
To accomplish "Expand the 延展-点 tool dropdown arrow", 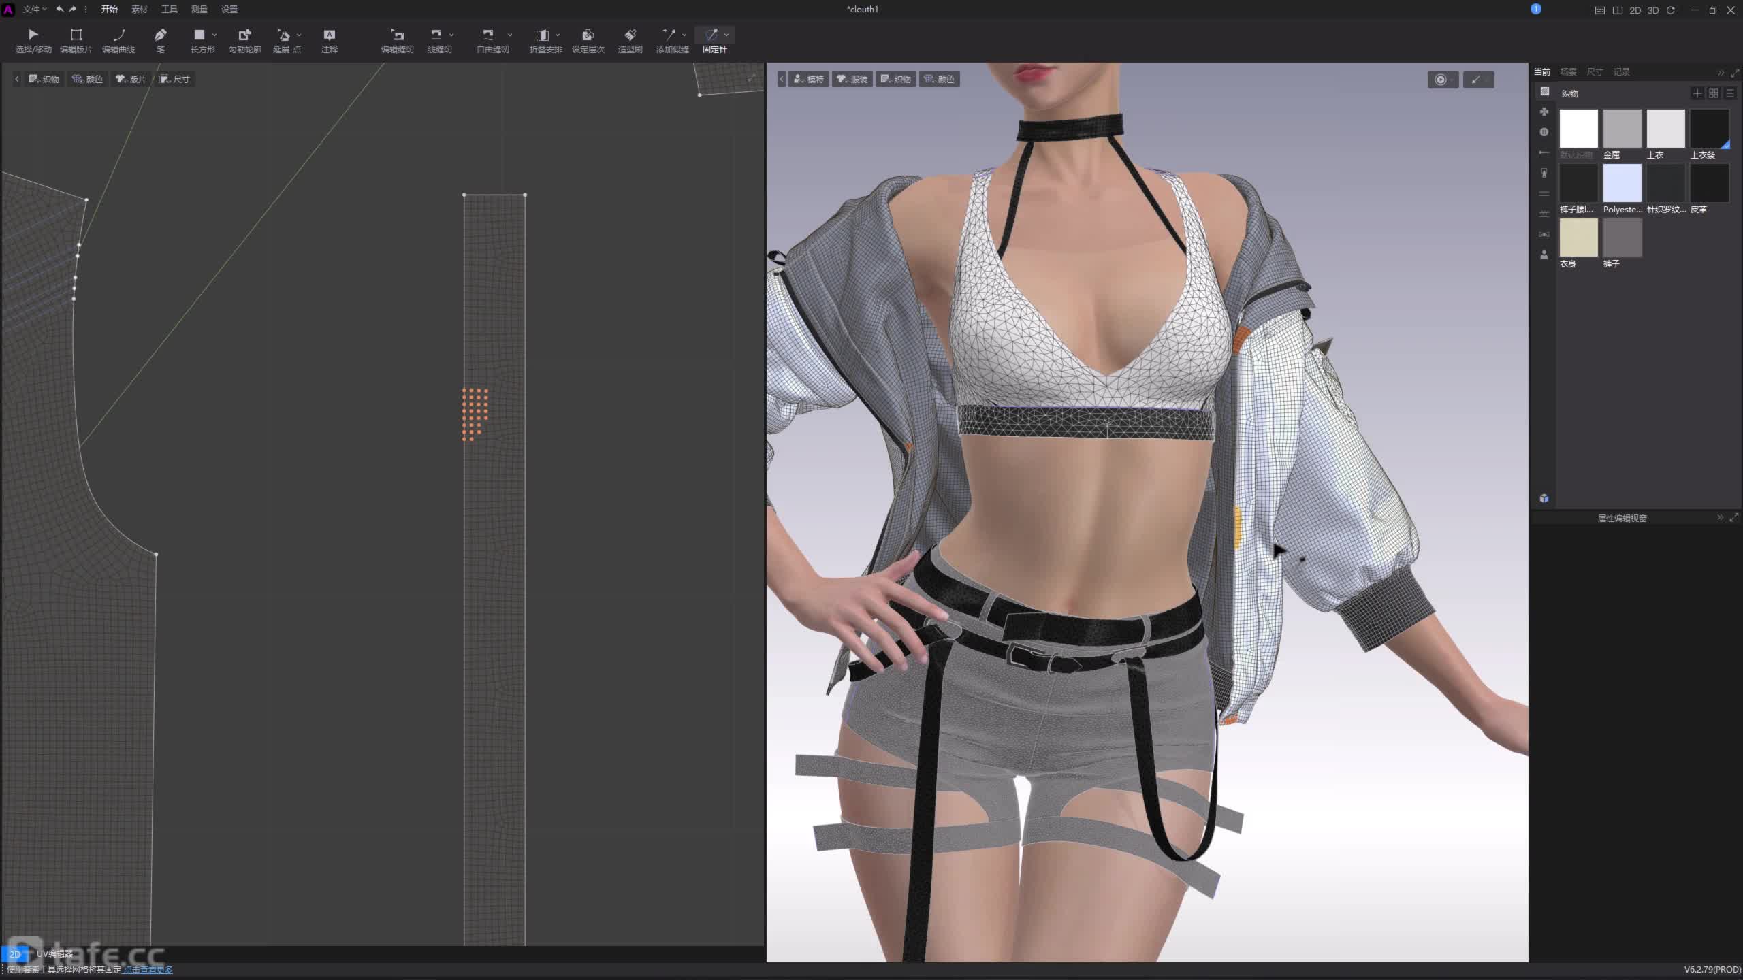I will click(x=299, y=35).
